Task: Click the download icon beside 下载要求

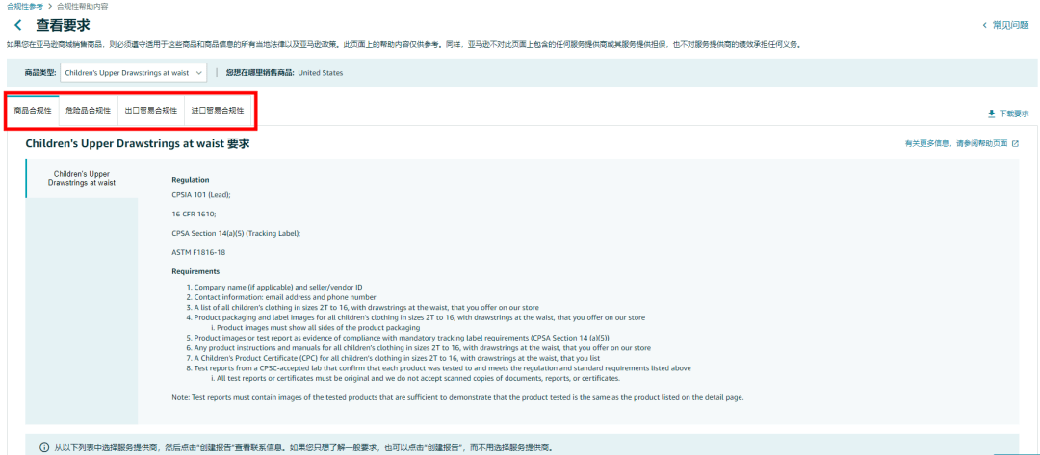Action: pos(991,114)
